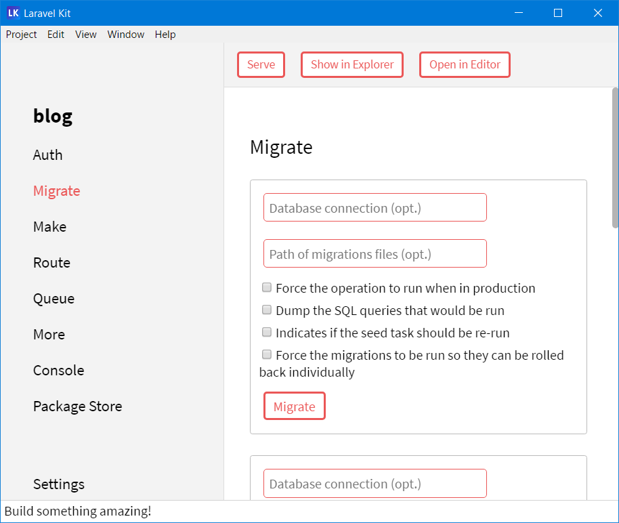
Task: Check Force migrations rolled back individually
Action: pyautogui.click(x=267, y=354)
